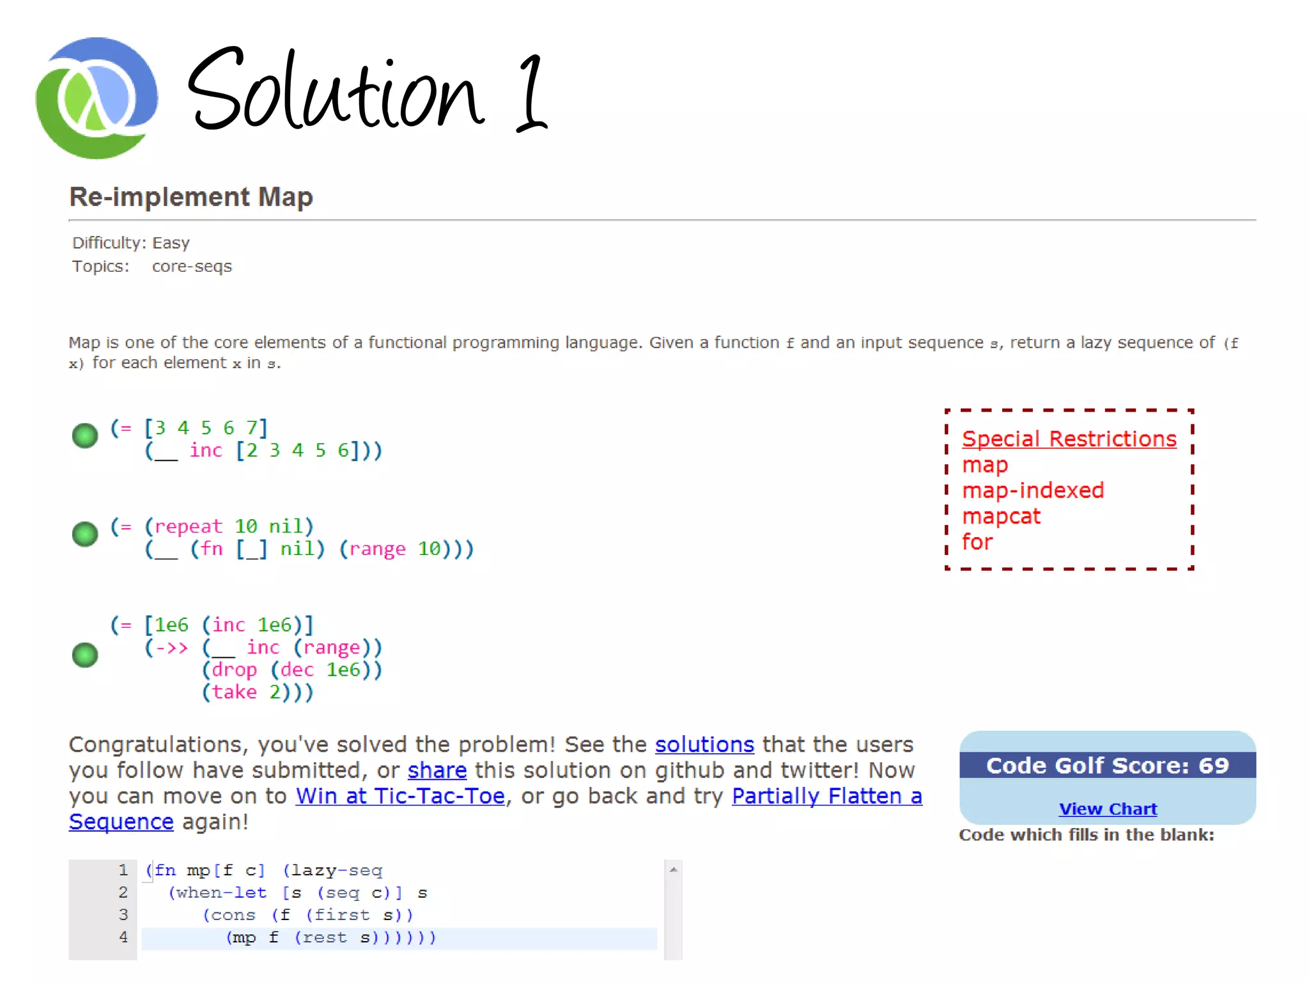The height and width of the screenshot is (982, 1309).
Task: Click Difficulty: Easy text
Action: coord(131,243)
